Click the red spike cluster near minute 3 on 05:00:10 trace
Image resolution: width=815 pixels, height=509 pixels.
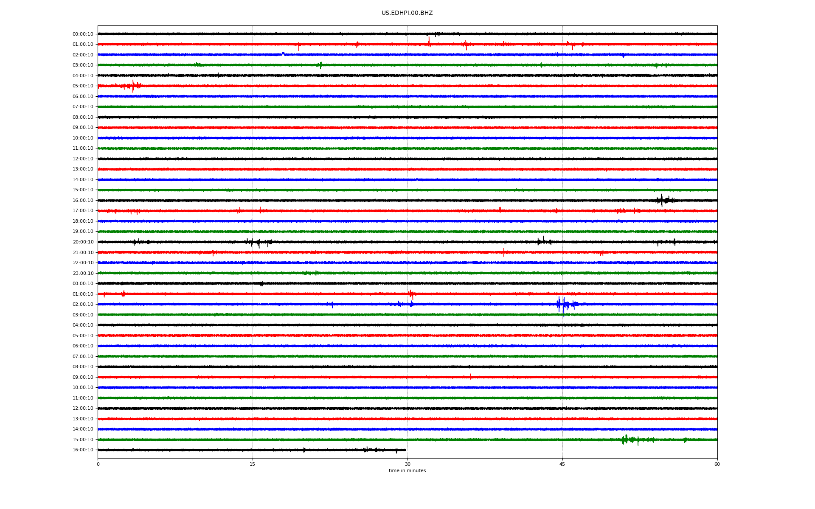pos(133,86)
